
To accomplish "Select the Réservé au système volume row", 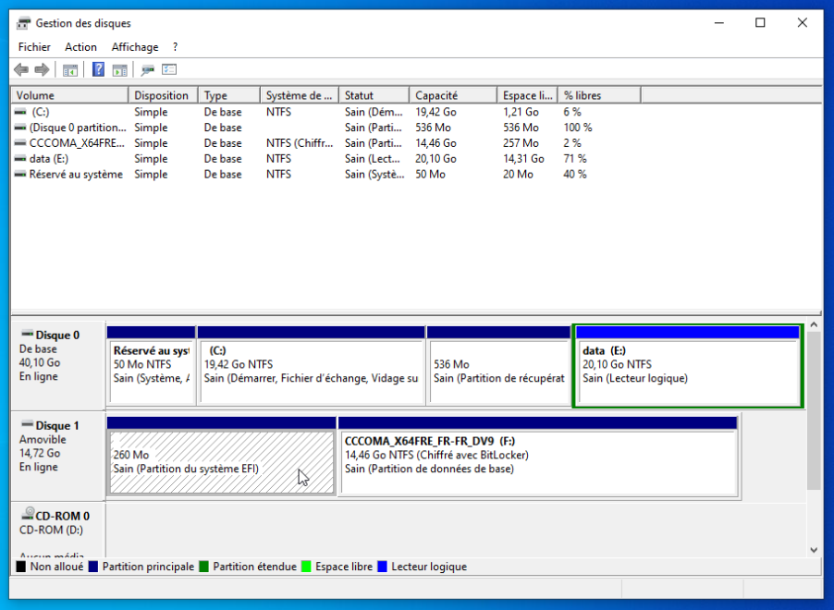I will (69, 174).
